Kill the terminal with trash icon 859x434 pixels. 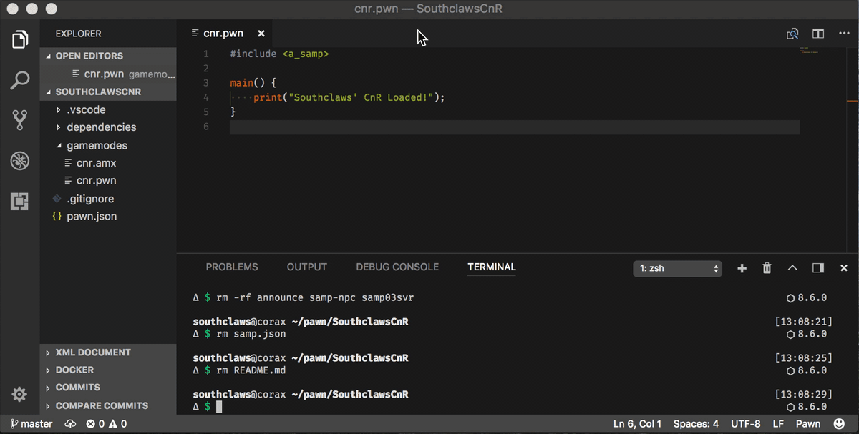coord(767,268)
